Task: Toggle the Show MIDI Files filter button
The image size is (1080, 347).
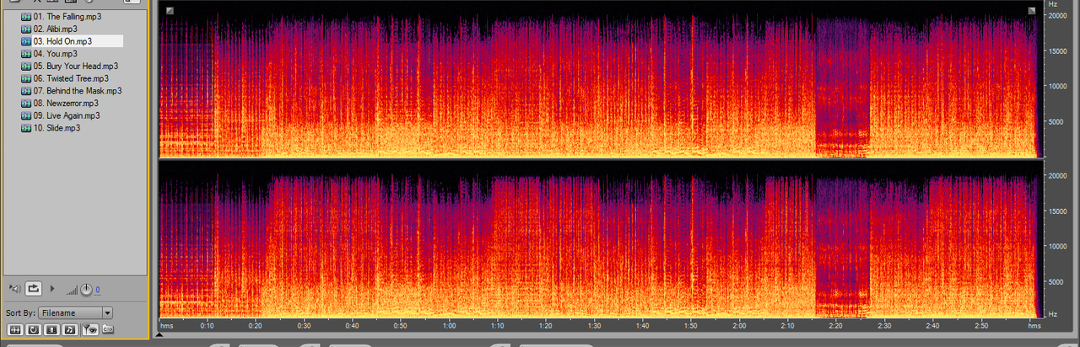Action: coord(70,328)
